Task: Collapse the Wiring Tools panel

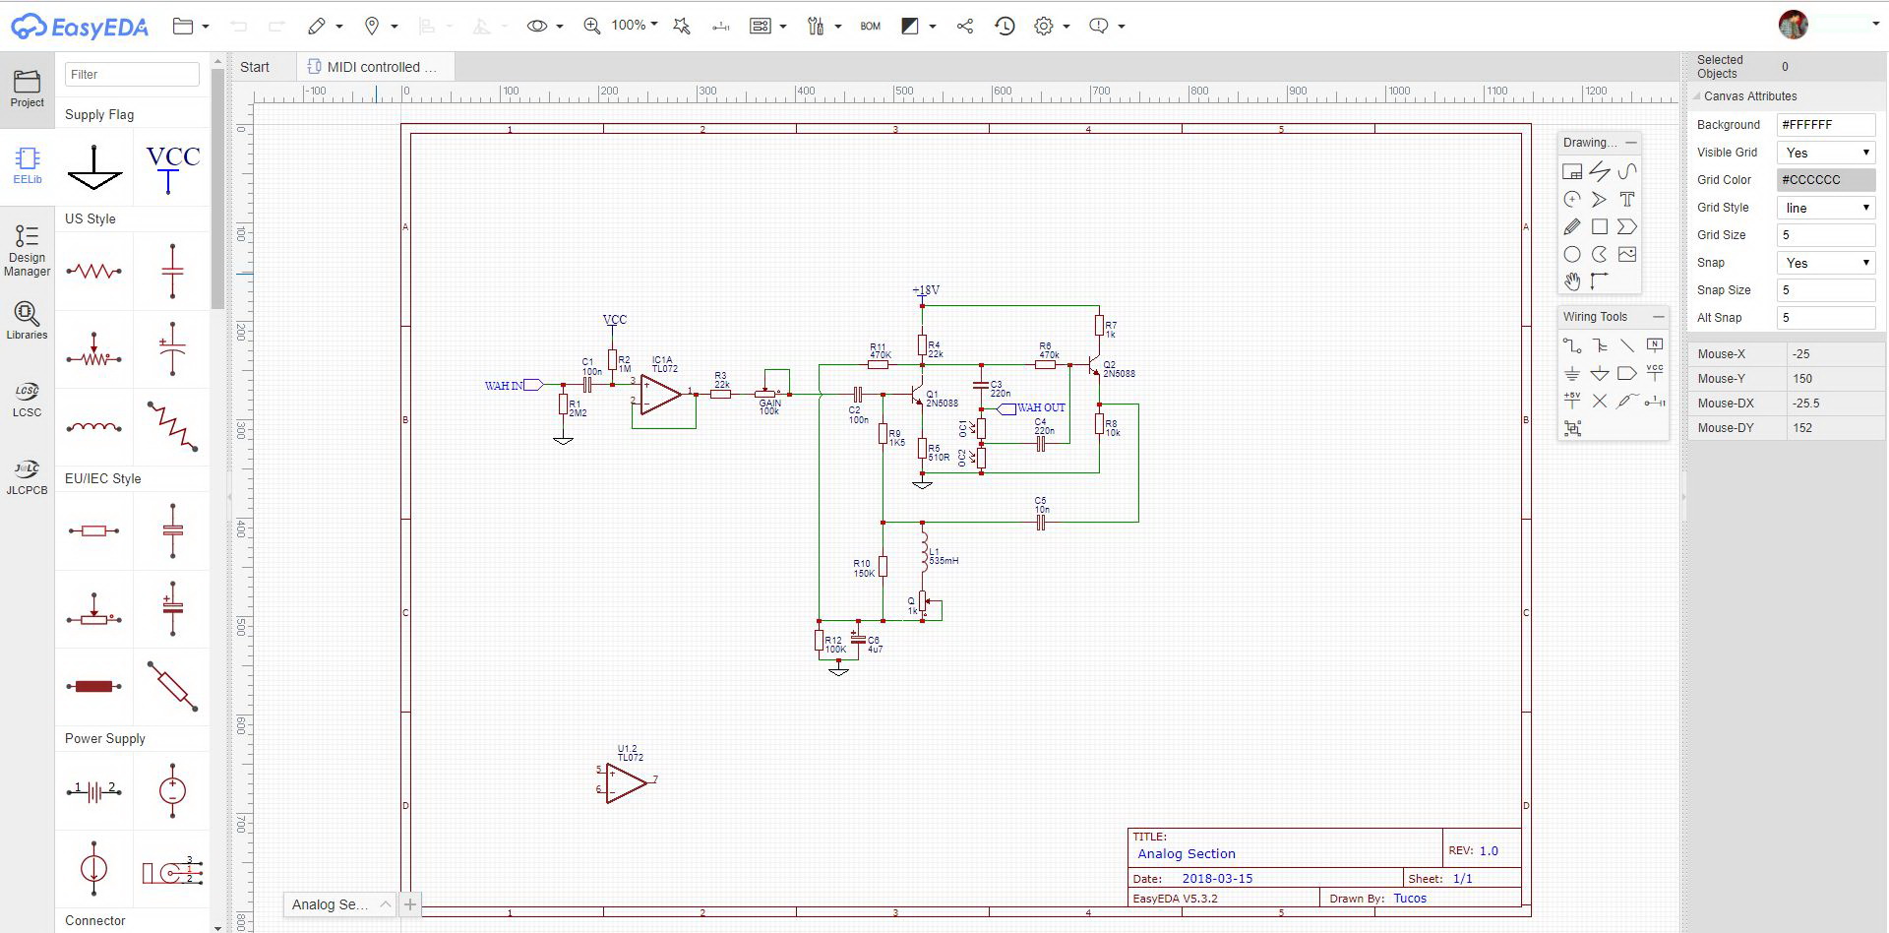Action: click(1658, 317)
